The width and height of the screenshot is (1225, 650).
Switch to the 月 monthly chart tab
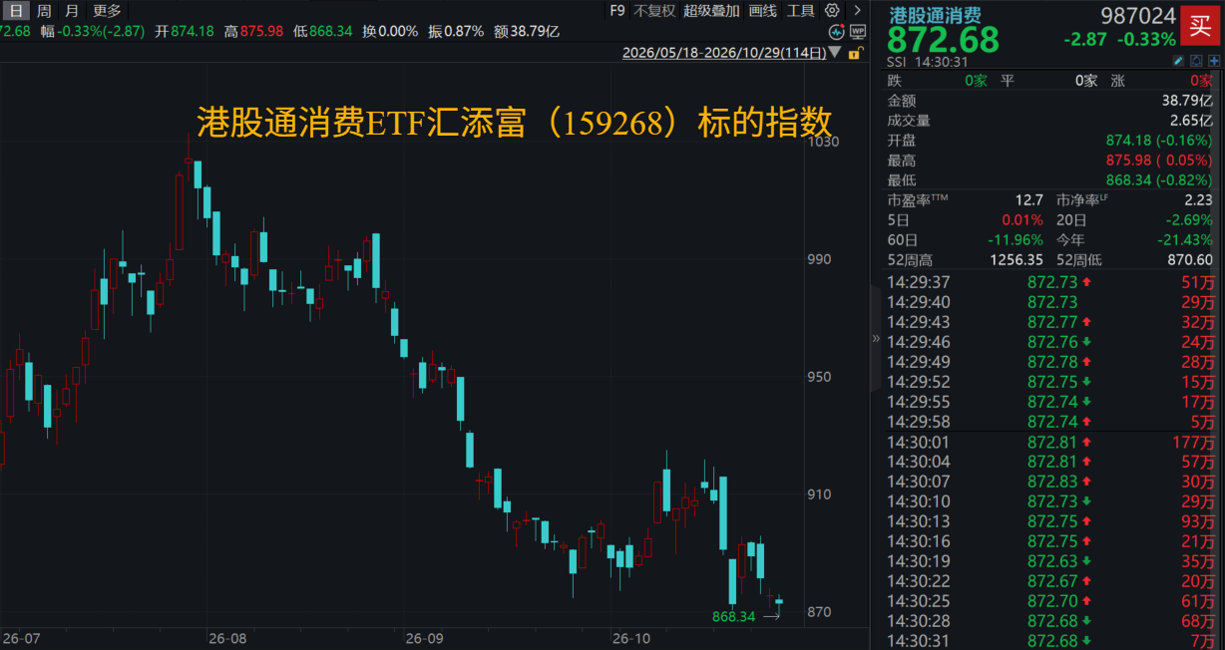71,11
